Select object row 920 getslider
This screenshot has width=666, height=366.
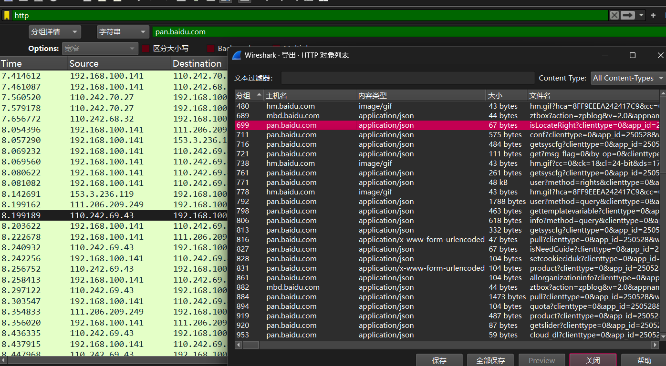(x=447, y=325)
